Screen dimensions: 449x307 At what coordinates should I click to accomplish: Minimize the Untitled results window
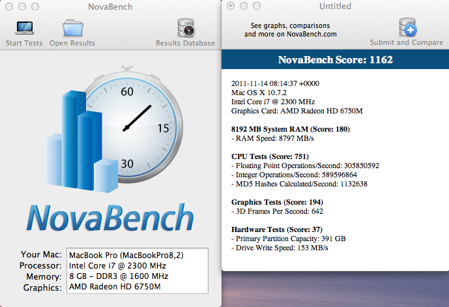[244, 7]
